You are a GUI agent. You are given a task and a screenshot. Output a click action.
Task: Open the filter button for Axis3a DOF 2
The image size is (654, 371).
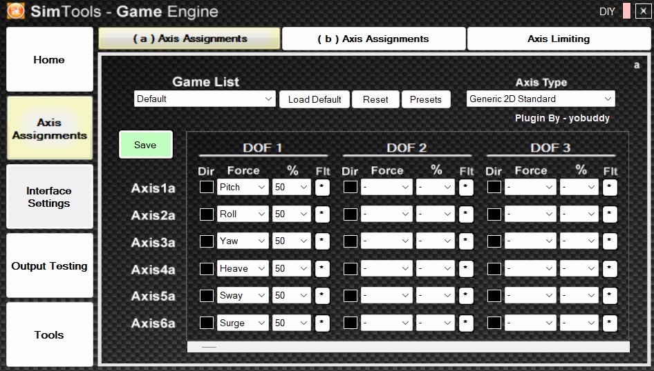466,241
